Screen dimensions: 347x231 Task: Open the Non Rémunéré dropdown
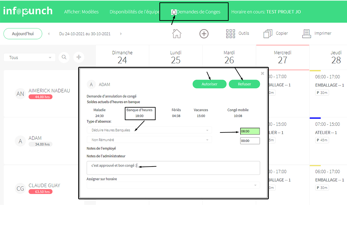click(x=150, y=140)
